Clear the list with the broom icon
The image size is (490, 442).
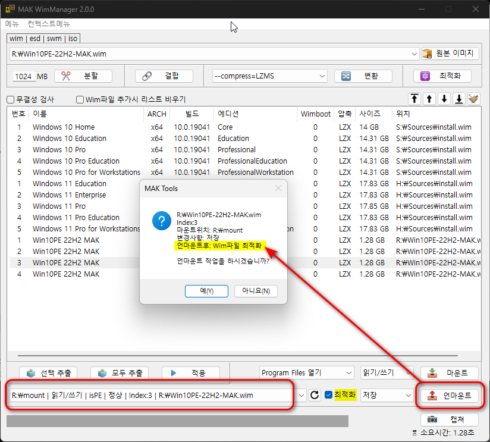pyautogui.click(x=474, y=99)
